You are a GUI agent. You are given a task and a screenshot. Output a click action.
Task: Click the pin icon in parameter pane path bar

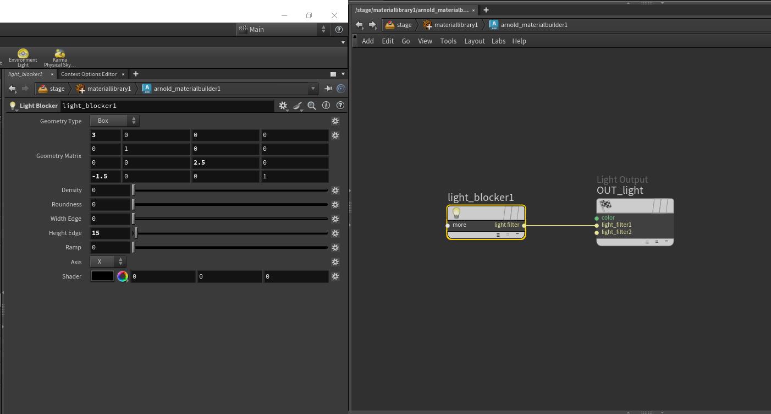[x=328, y=89]
